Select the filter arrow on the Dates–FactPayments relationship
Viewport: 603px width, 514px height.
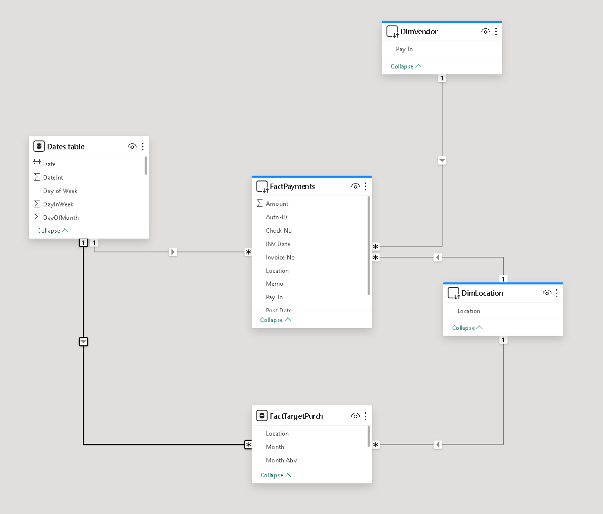click(173, 252)
